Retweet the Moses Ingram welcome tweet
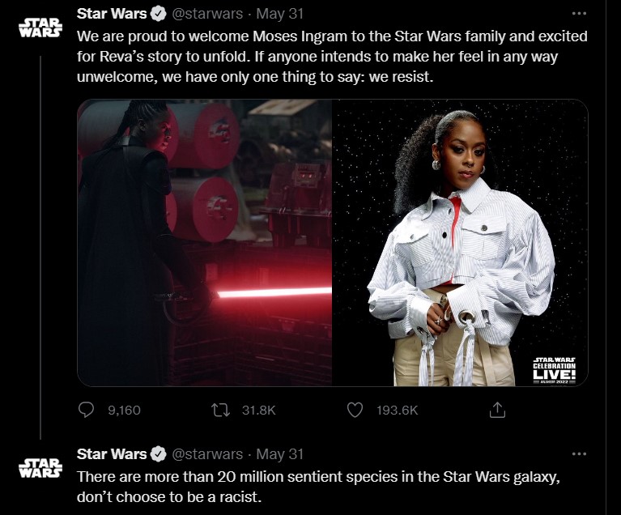This screenshot has height=515, width=621. pos(220,410)
